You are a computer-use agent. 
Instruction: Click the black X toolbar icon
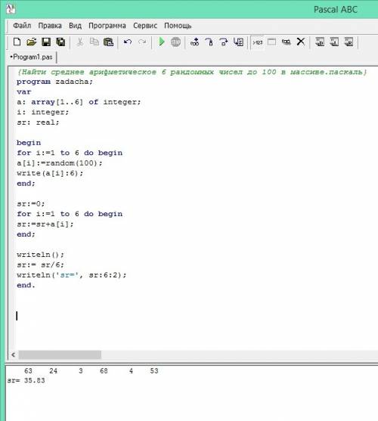click(x=301, y=42)
